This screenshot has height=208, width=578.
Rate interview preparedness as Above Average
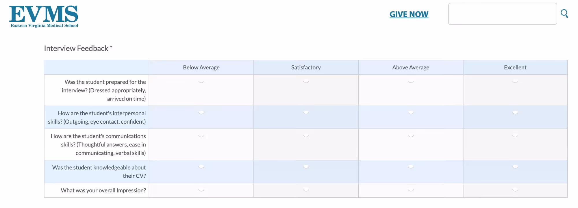tap(411, 81)
